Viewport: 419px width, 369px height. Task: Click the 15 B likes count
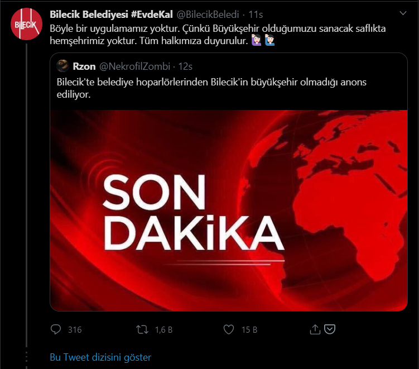pos(249,330)
